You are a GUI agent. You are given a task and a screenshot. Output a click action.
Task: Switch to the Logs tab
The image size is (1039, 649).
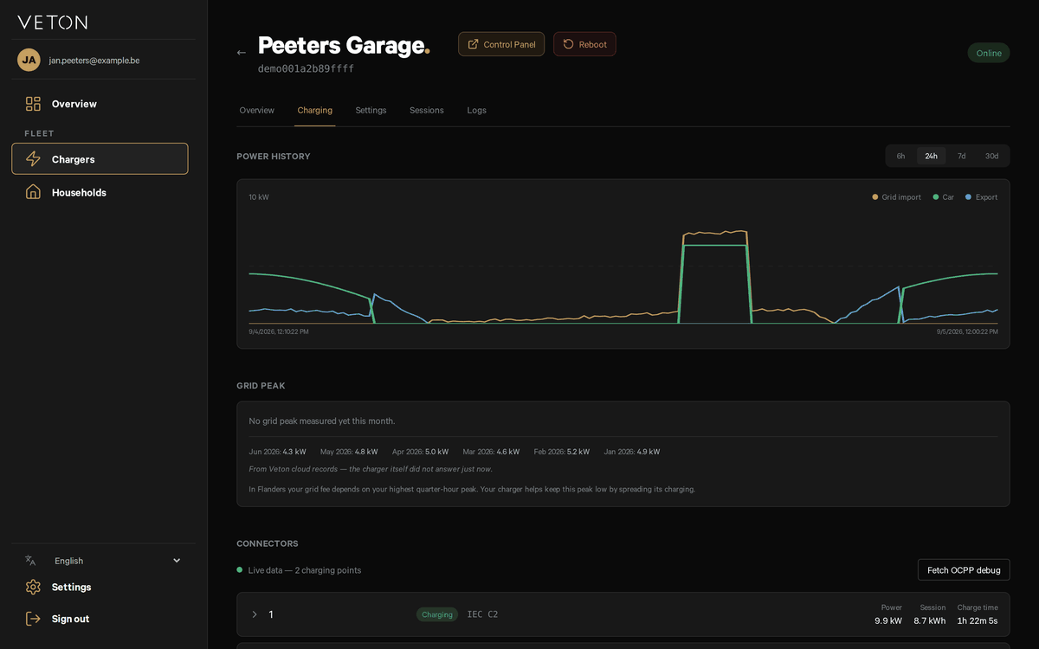click(x=476, y=110)
